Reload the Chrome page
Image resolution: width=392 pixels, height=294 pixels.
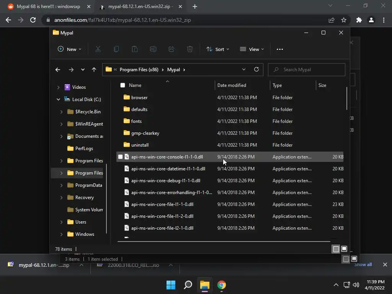tap(33, 20)
